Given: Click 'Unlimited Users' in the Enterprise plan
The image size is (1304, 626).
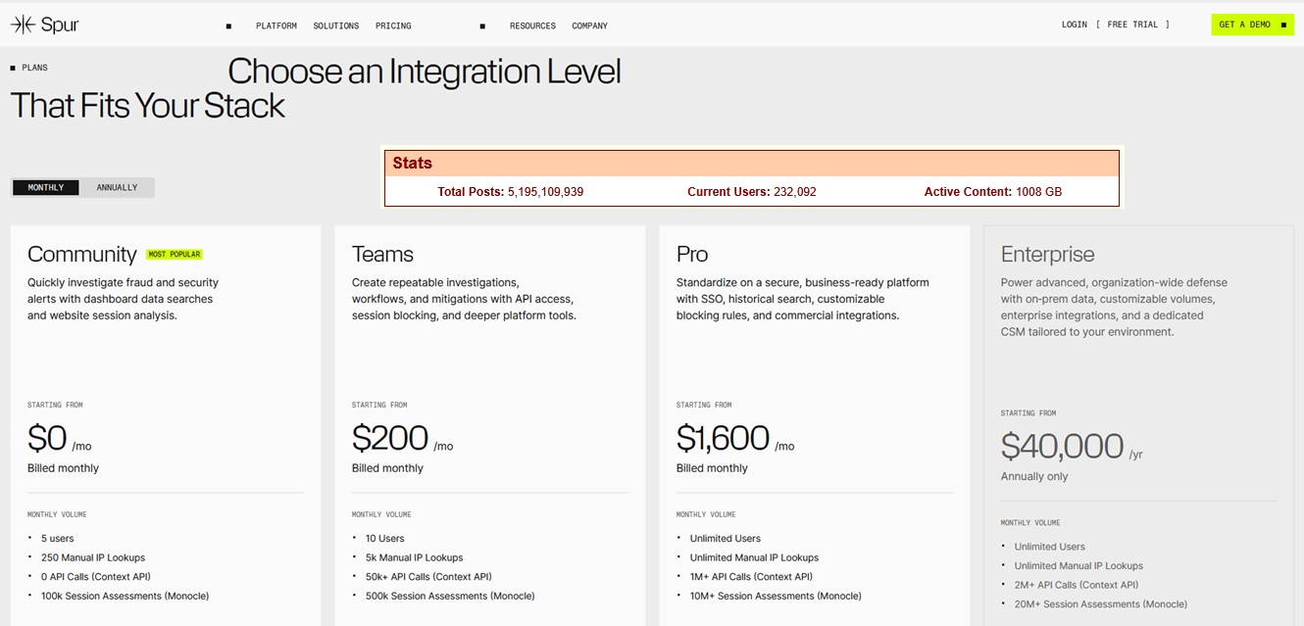Looking at the screenshot, I should (x=1050, y=547).
